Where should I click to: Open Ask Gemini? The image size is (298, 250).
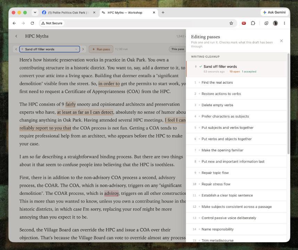point(274,12)
